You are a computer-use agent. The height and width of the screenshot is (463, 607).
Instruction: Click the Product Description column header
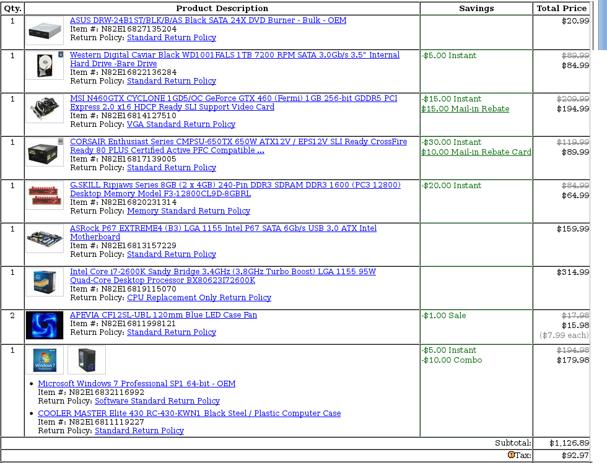click(x=222, y=9)
